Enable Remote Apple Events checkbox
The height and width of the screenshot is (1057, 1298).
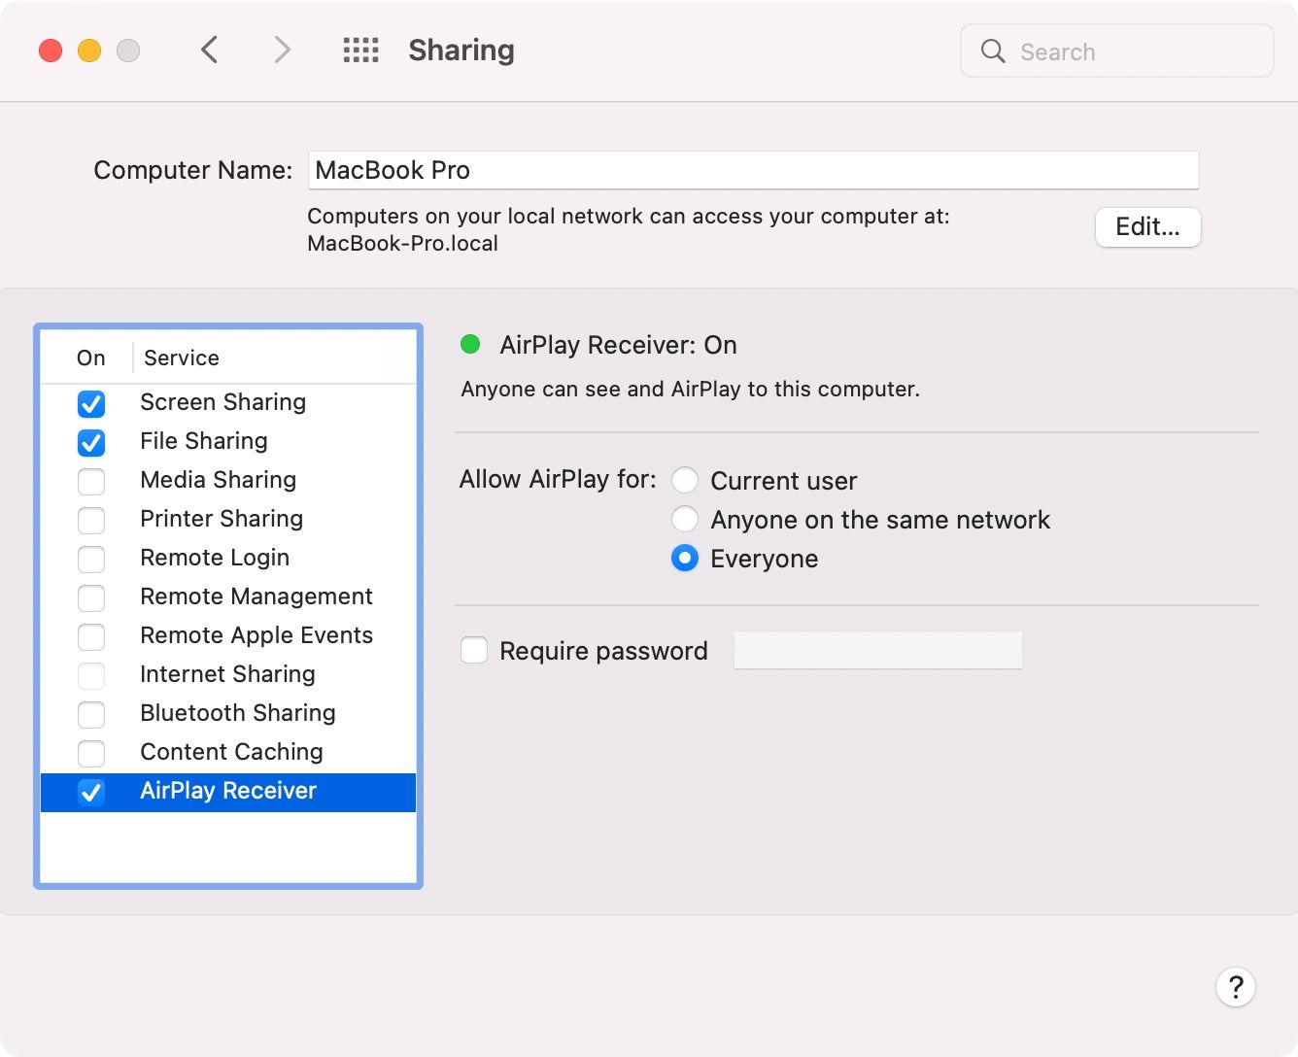(x=91, y=636)
